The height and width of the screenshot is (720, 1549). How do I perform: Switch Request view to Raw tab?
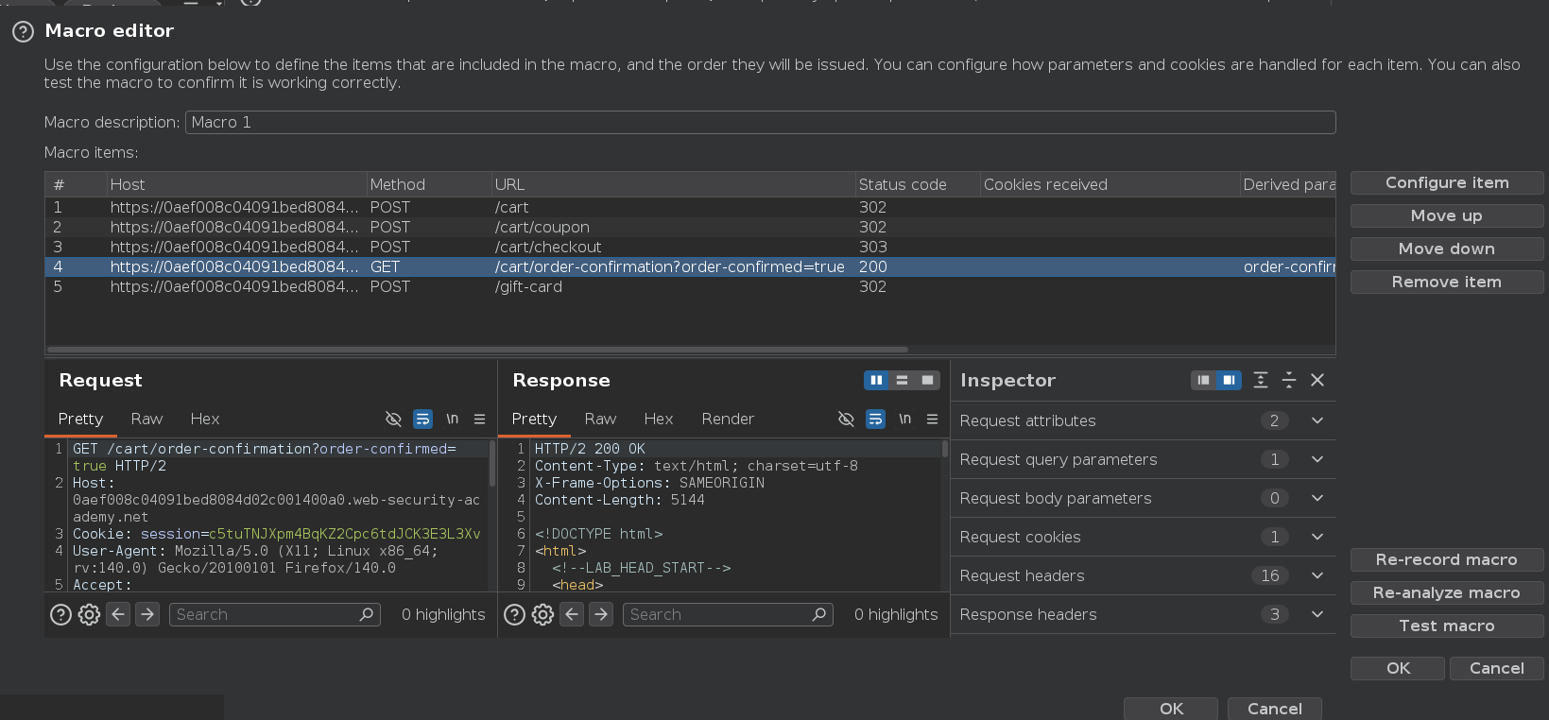pos(146,419)
